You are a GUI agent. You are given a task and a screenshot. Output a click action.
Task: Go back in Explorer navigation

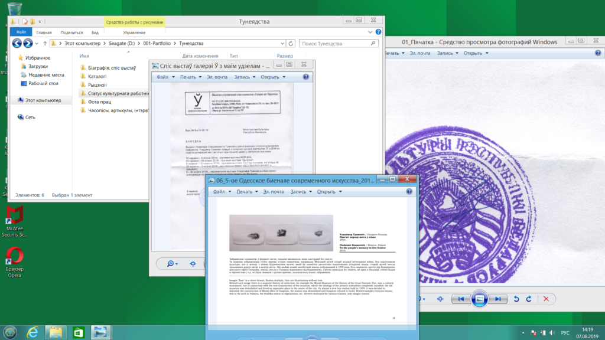tap(17, 43)
